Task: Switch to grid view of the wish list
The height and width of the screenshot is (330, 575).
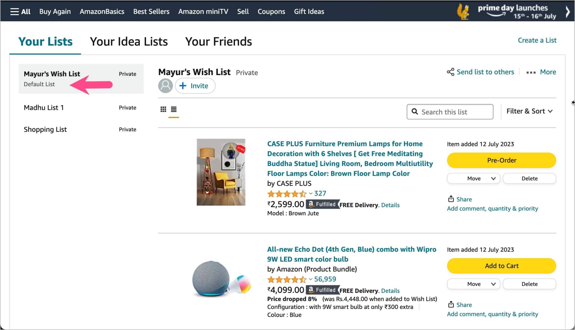Action: click(163, 109)
